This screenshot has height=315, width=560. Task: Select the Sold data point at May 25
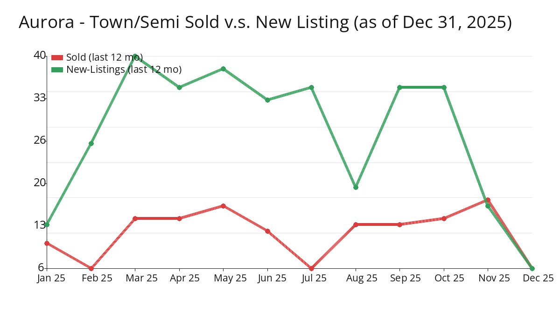coord(224,206)
